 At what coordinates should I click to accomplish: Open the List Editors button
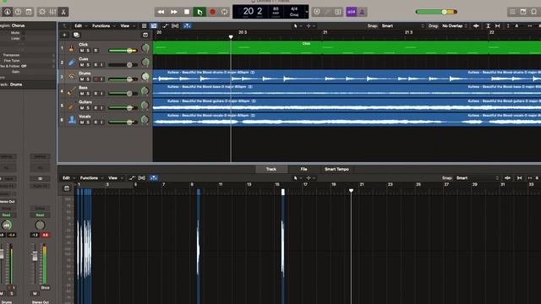click(512, 12)
